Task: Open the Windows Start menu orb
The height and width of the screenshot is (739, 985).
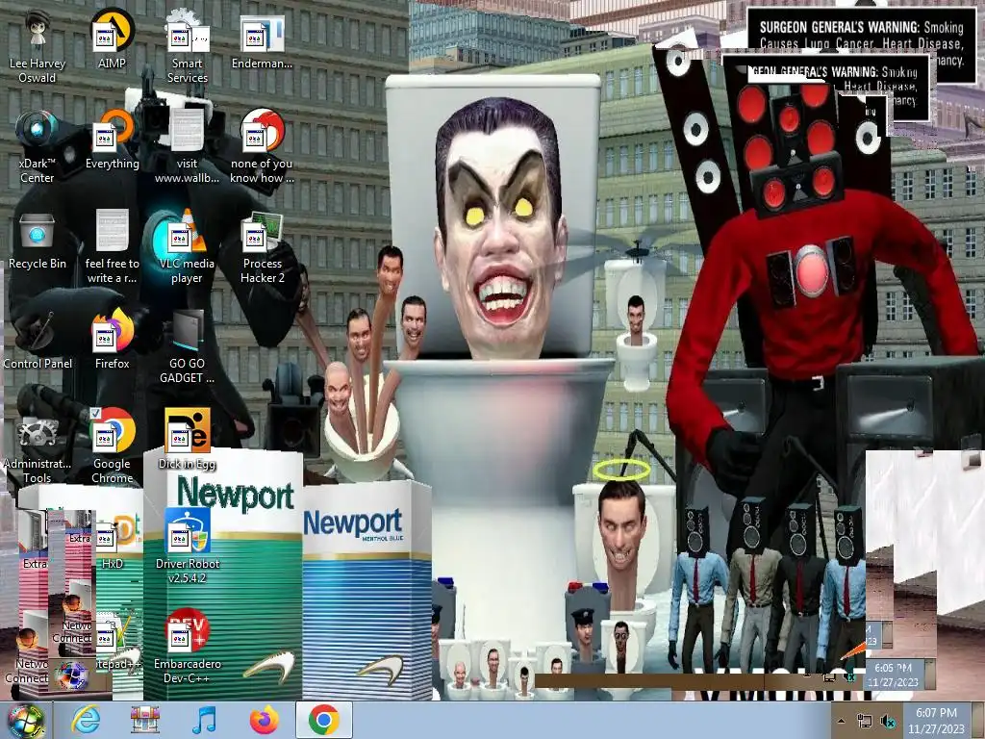Action: 26,722
